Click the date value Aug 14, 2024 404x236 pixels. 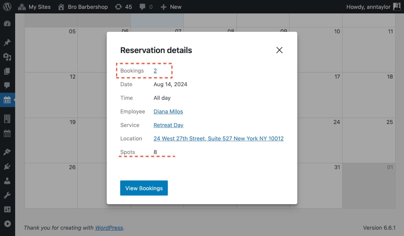[x=170, y=84]
